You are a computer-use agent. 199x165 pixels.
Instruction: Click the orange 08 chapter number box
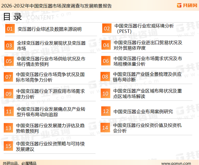coord(105,77)
